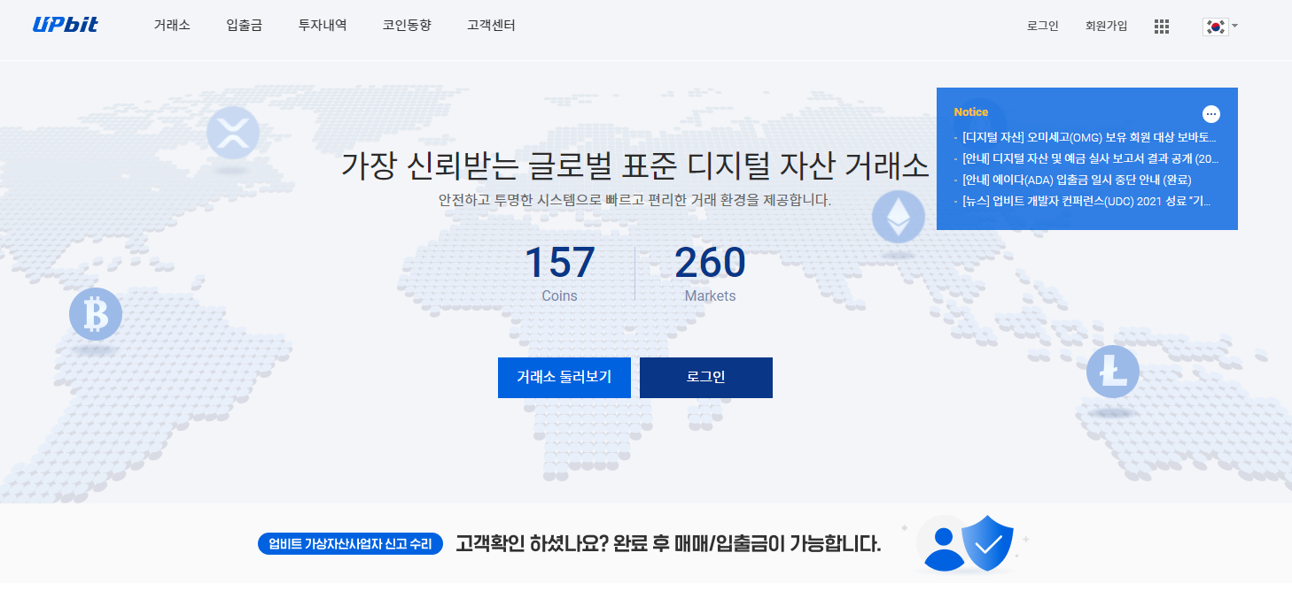
Task: Click the 가장 신뢰받는 글로벌 표준 headline
Action: point(634,166)
